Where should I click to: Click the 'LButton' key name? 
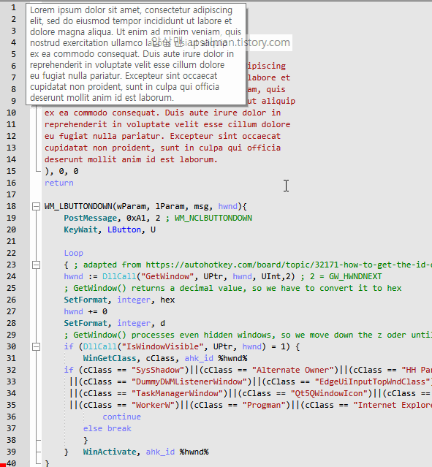pyautogui.click(x=124, y=229)
